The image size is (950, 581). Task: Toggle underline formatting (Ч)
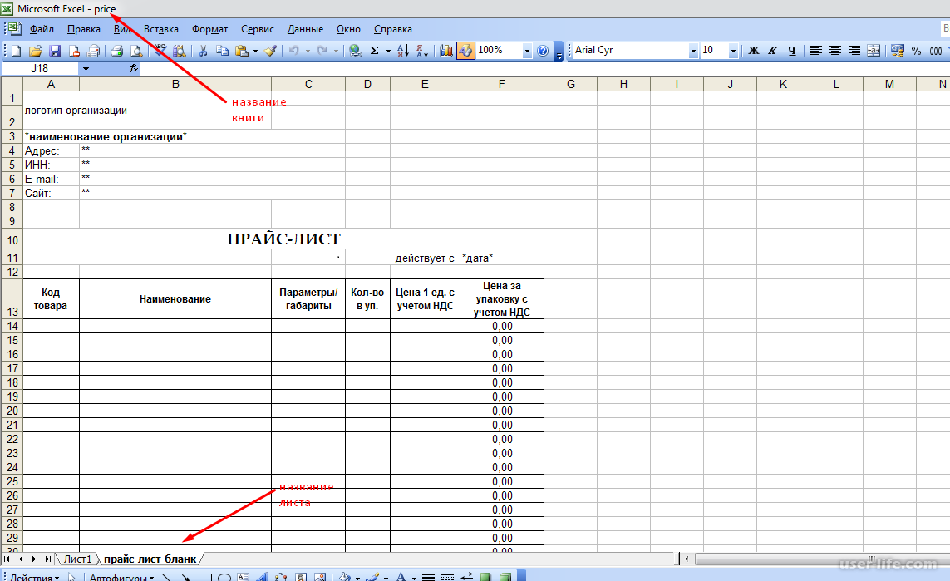tap(792, 51)
